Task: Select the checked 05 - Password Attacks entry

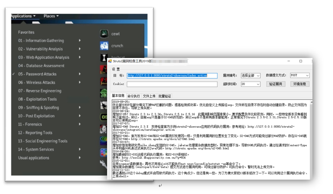Action: (x=37, y=74)
